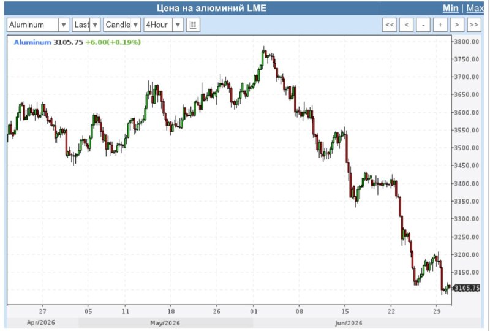This screenshot has width=490, height=331.
Task: Select the Apr/2026 month segment on timeline
Action: 40,322
